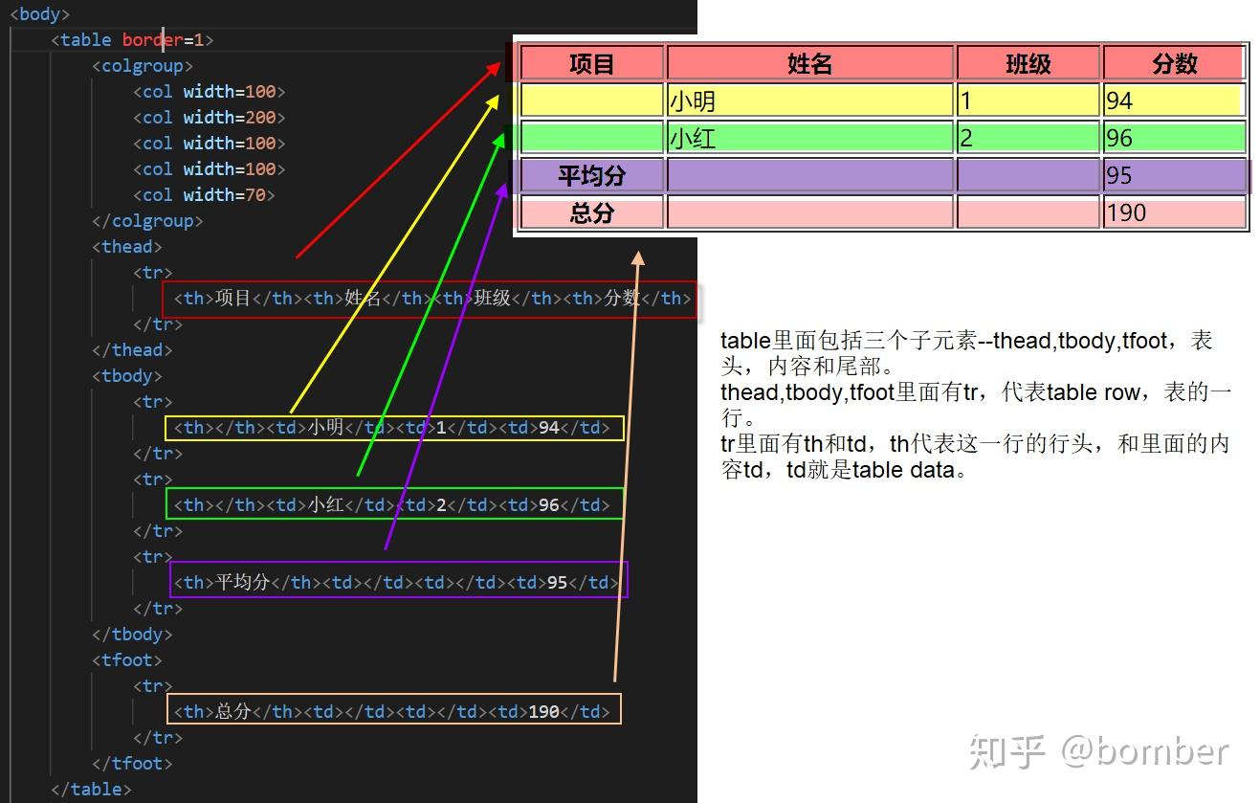Screen dimensions: 1260x803
Task: Click 项目 inside the code's th line
Action: coord(232,298)
